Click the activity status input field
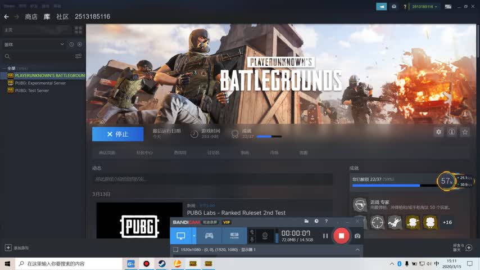The image size is (480, 270). pos(212,179)
